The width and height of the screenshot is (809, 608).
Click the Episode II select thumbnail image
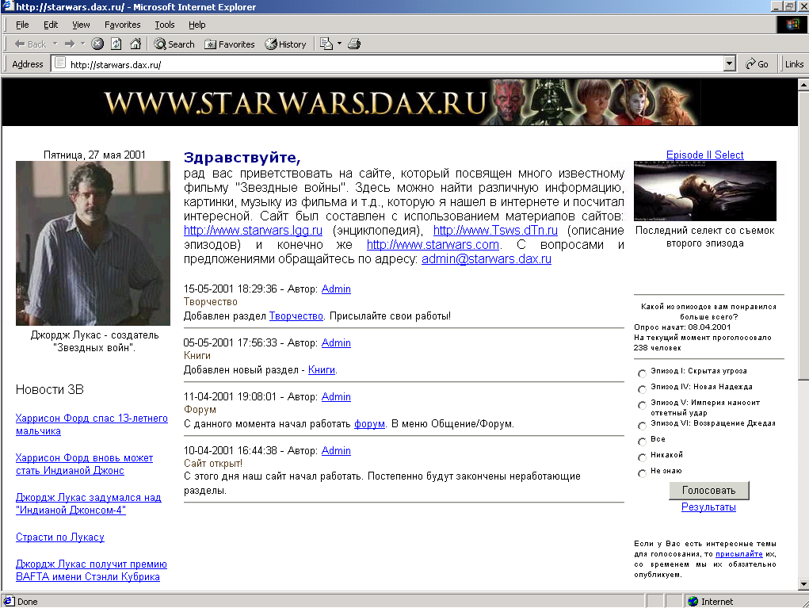(704, 191)
